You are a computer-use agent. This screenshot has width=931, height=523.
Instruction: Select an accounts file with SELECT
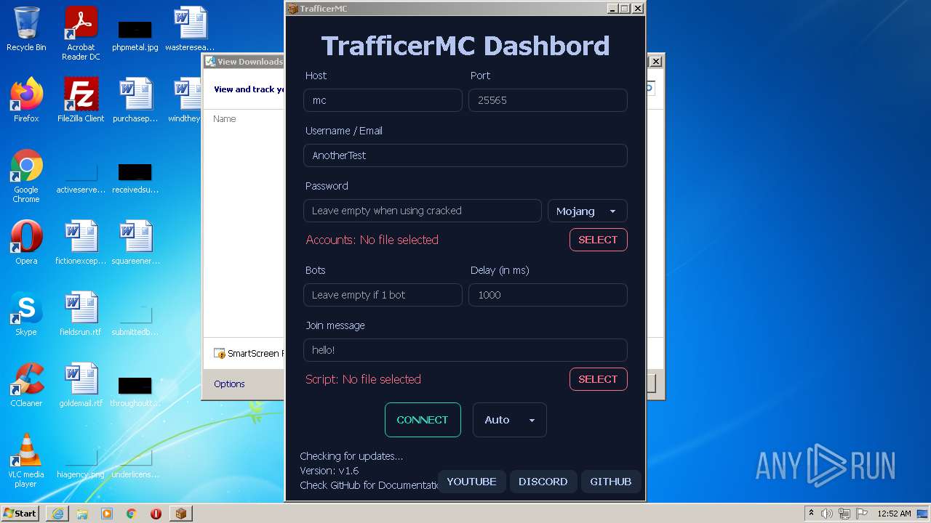coord(598,240)
